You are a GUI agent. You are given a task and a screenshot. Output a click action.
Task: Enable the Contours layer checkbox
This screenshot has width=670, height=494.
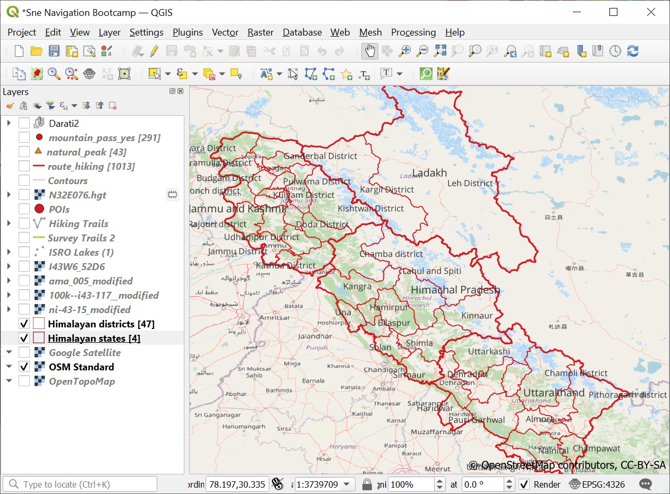[x=24, y=180]
